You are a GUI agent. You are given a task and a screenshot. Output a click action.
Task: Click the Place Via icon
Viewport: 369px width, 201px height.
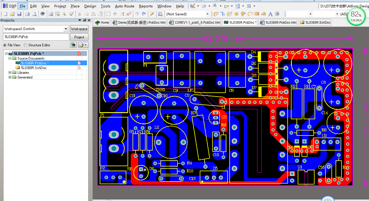pos(243,14)
